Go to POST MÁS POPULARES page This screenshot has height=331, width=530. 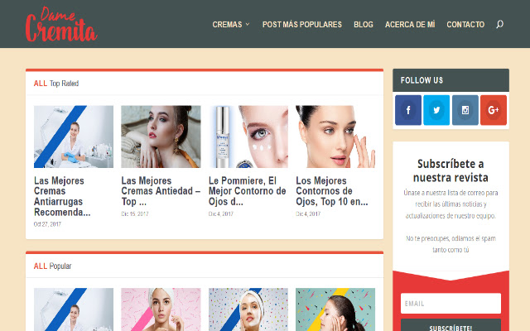pos(301,25)
